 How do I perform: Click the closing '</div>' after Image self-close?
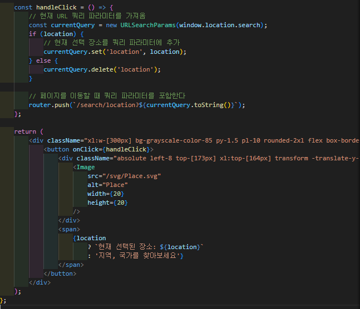coord(69,221)
